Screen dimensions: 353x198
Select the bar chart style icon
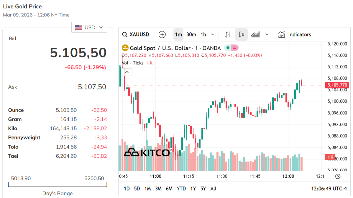[x=227, y=34]
